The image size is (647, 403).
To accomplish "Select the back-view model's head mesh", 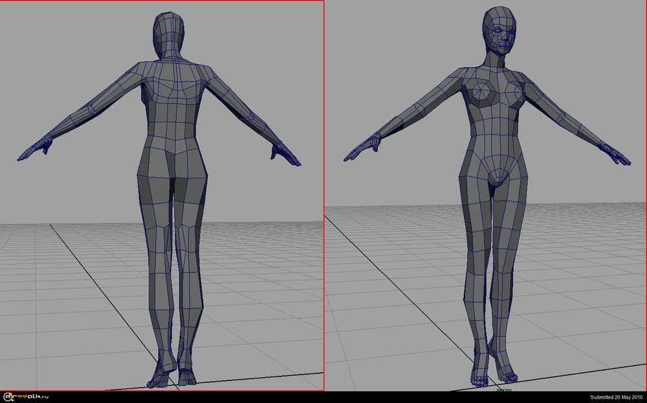I will coord(170,29).
